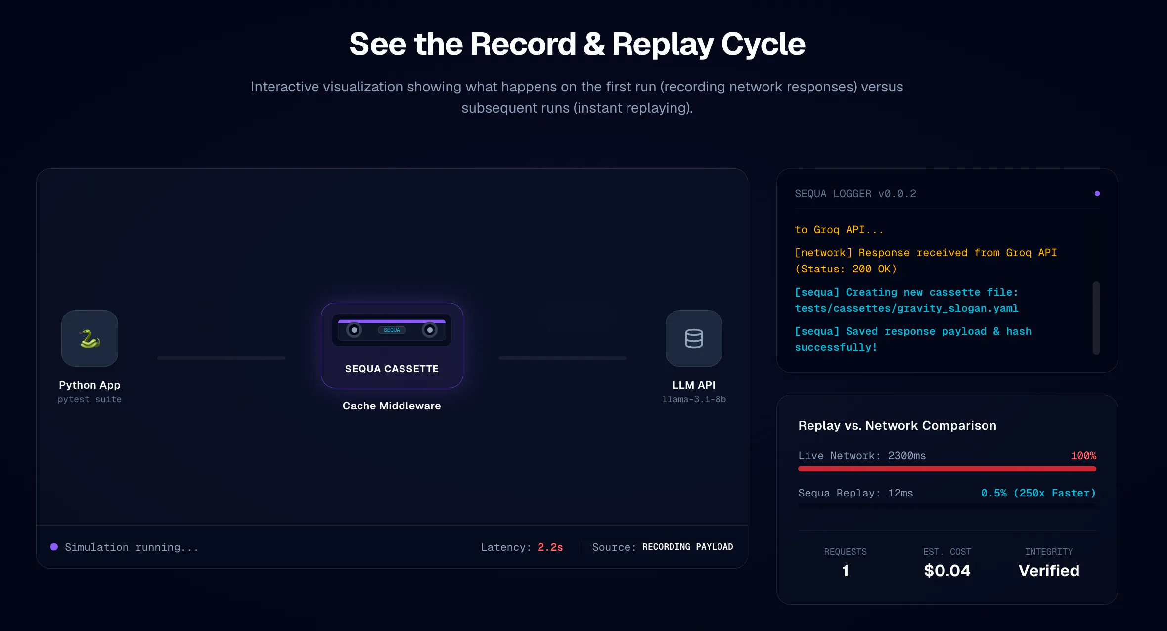The image size is (1167, 631).
Task: Click the 'LLM API' label
Action: [x=694, y=385]
